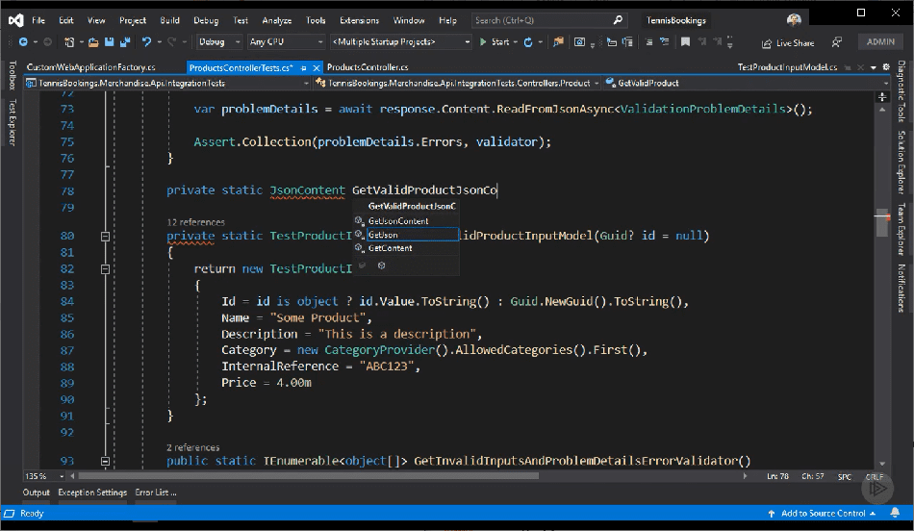Click the Redo arrow icon

171,42
